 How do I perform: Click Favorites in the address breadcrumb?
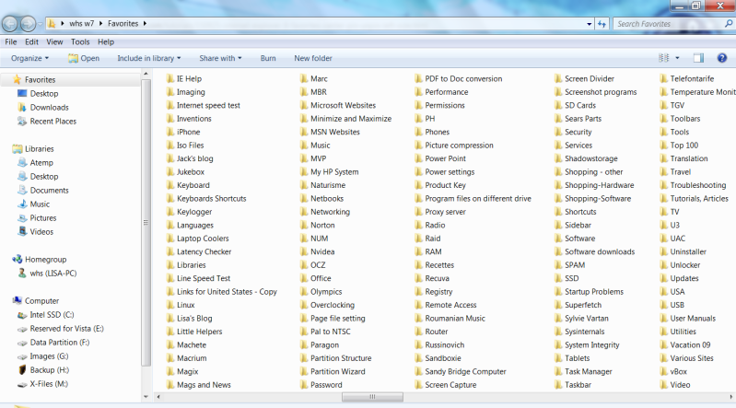pos(123,23)
